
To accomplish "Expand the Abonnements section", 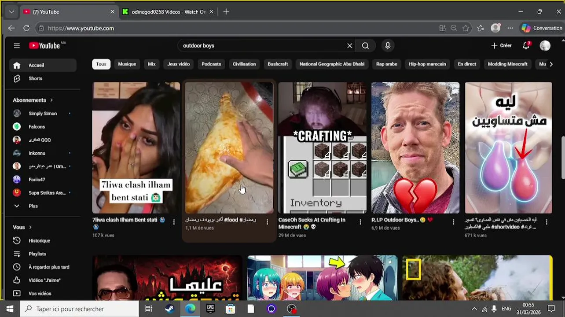I will 33,100.
